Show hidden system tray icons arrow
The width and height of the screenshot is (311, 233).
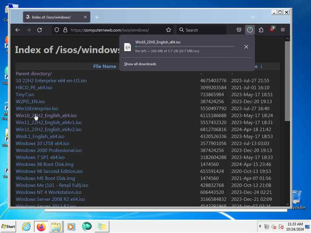[x=260, y=226]
